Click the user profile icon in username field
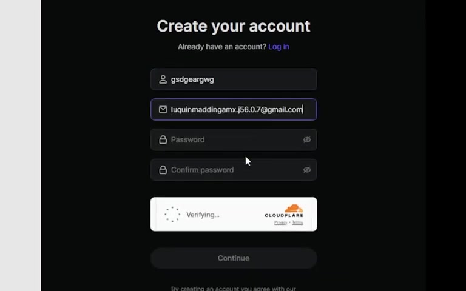Image resolution: width=466 pixels, height=291 pixels. pyautogui.click(x=163, y=79)
